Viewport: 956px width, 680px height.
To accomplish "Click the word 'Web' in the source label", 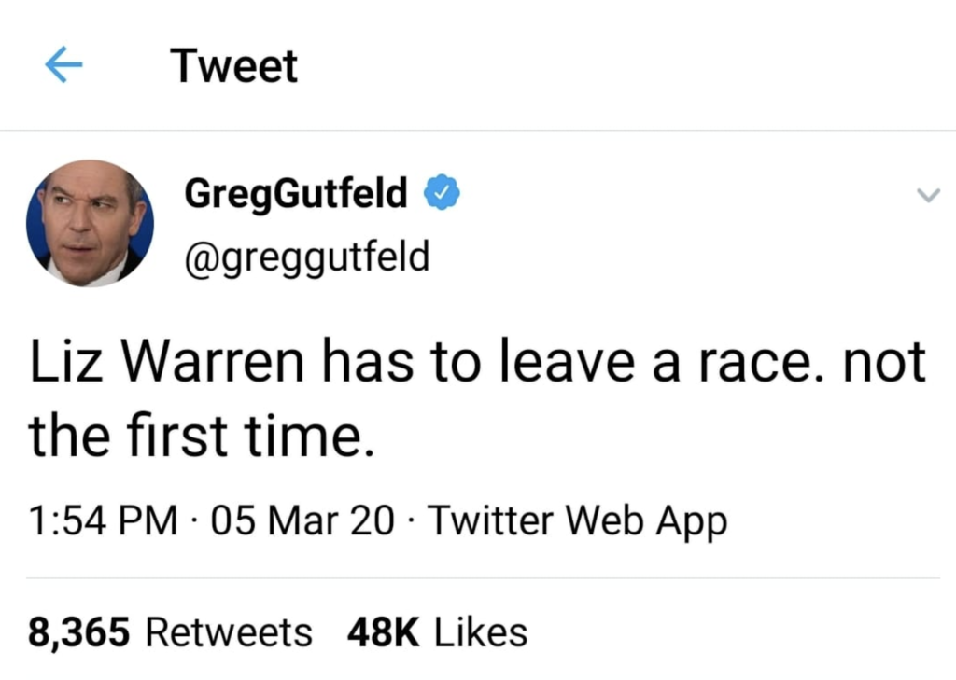I will (604, 521).
